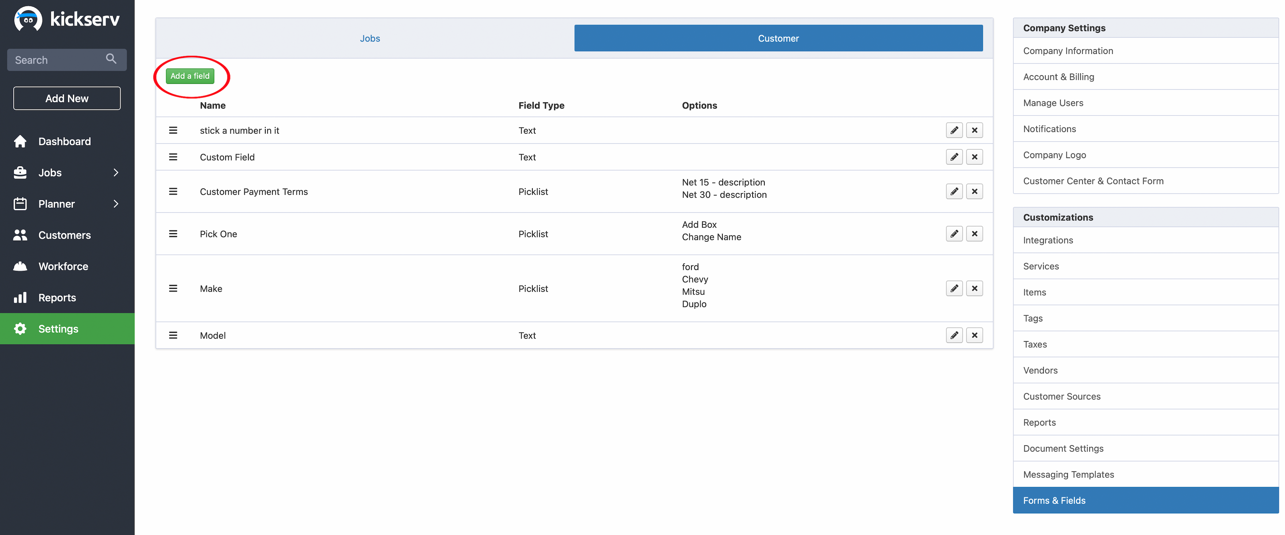Click drag handle of stick a number in it
Screen dimensions: 1285x535
(173, 130)
